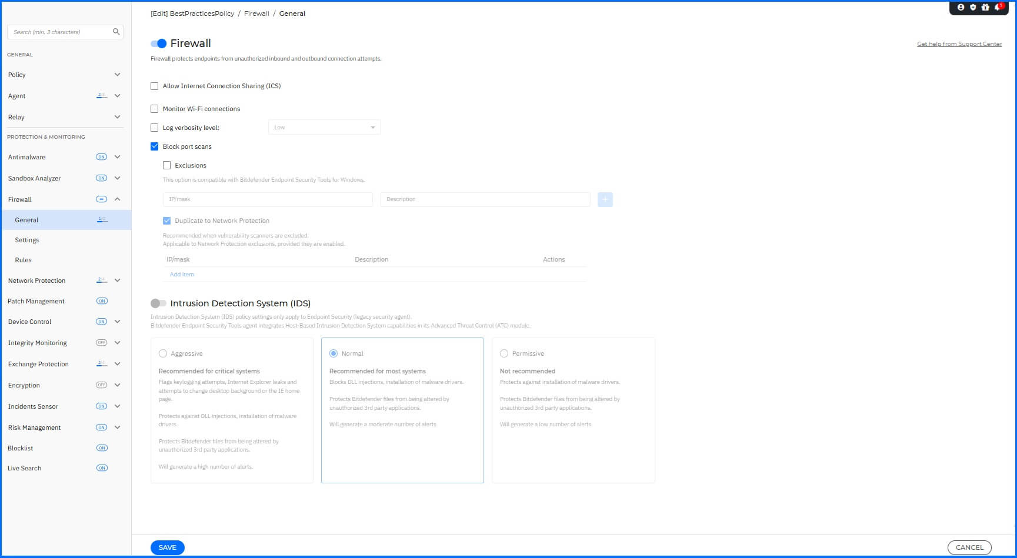This screenshot has width=1017, height=558.
Task: Click the plus icon to add an exclusion
Action: point(605,199)
